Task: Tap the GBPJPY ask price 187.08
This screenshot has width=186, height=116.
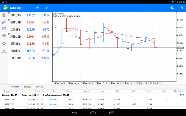Action: pyautogui.click(x=45, y=51)
